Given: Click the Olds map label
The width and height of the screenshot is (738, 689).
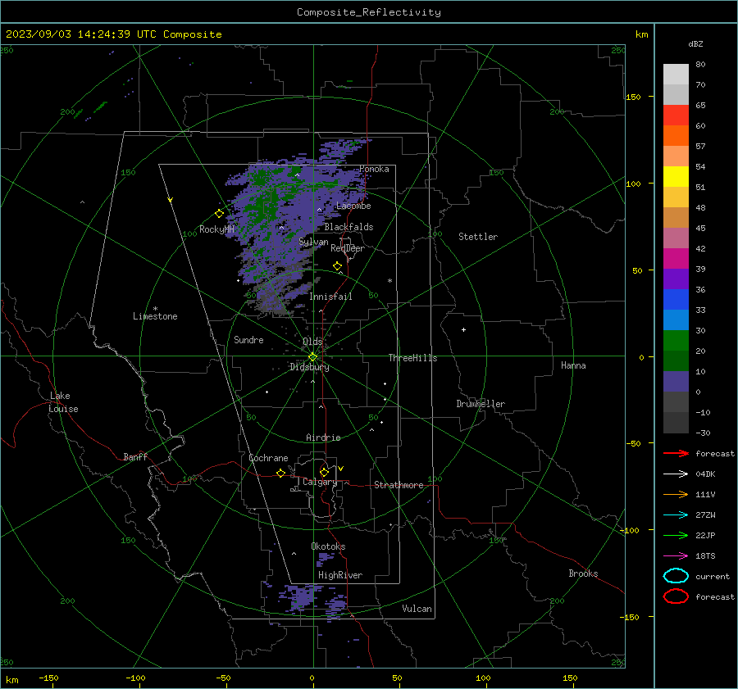Looking at the screenshot, I should click(312, 342).
